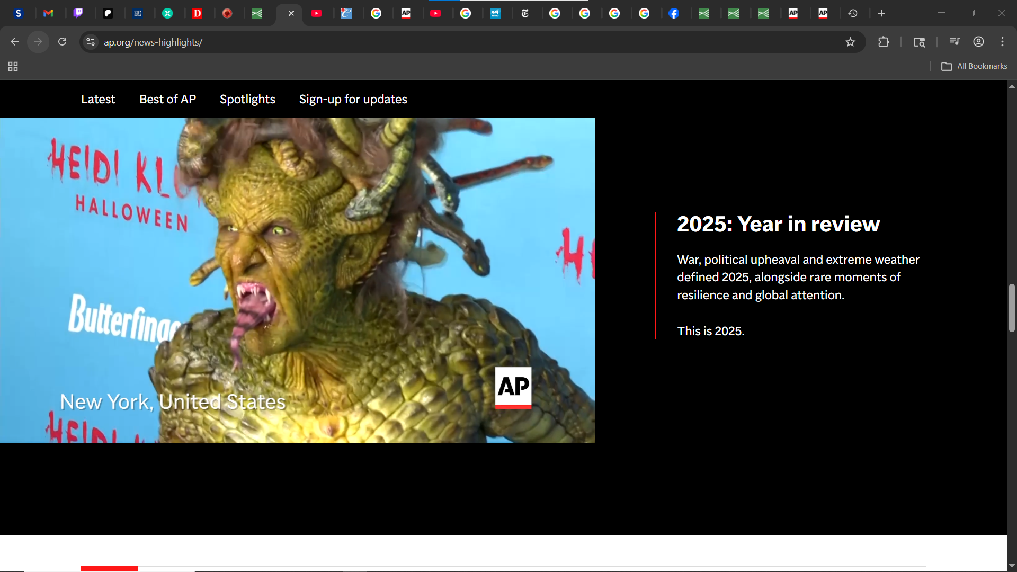The height and width of the screenshot is (572, 1017).
Task: Go to Best of AP section
Action: point(167,99)
